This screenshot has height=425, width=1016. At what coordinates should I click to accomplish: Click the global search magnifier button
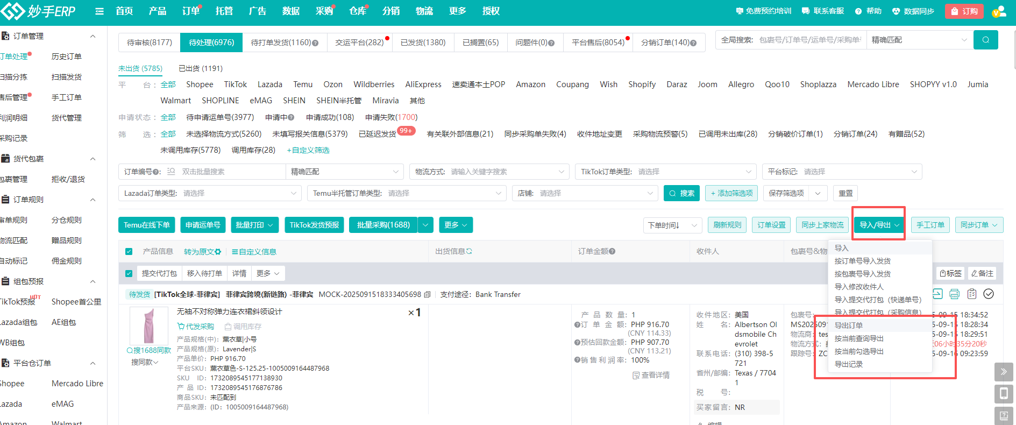click(x=985, y=40)
